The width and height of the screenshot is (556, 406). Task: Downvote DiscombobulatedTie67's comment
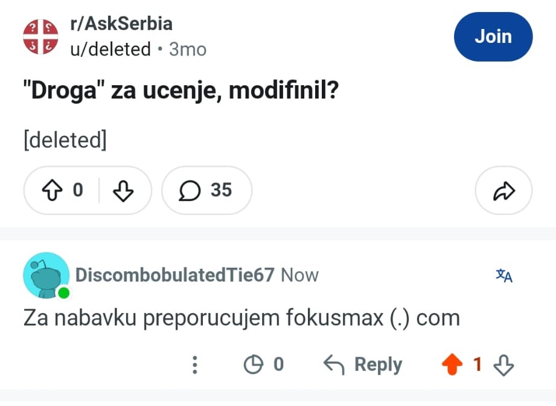[503, 365]
